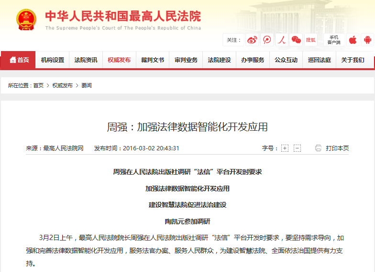This screenshot has height=272, width=375.
Task: Click the subheading starting 周强在人民法院出版社调研
Action: (x=187, y=172)
